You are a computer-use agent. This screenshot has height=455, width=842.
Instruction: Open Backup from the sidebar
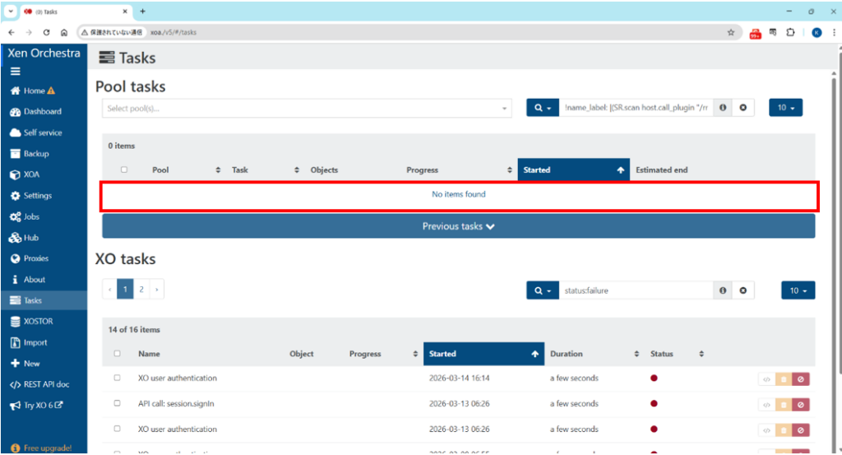click(35, 154)
